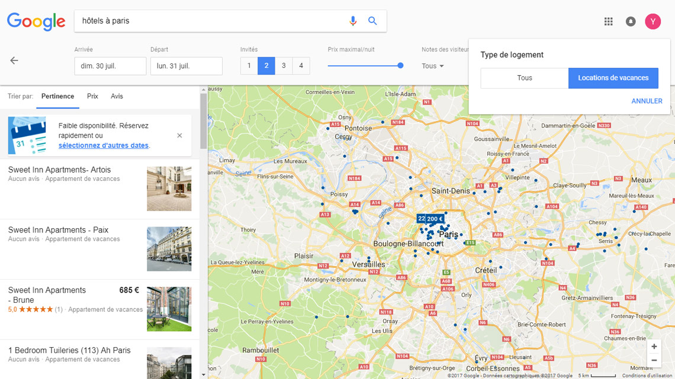This screenshot has height=379, width=675.
Task: Choose Locations de vacances lodging type
Action: pos(613,78)
